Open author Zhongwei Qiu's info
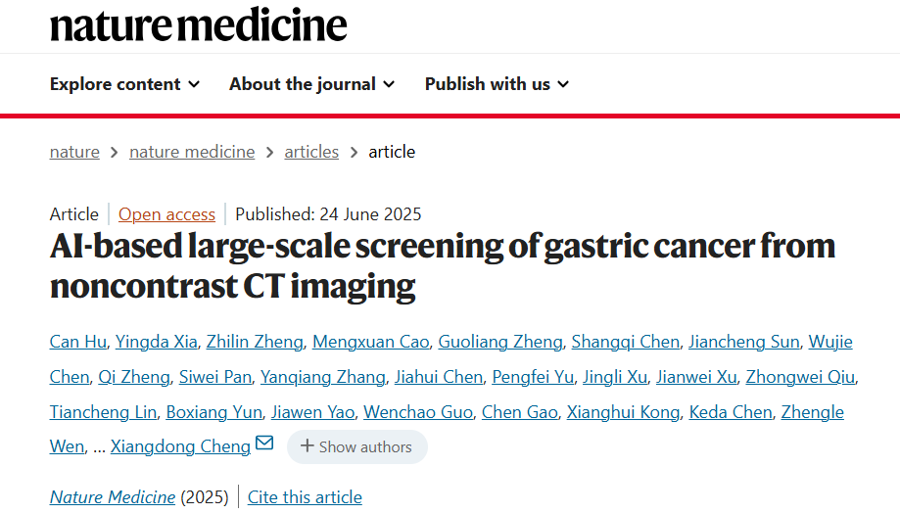Image resolution: width=900 pixels, height=514 pixels. click(800, 377)
